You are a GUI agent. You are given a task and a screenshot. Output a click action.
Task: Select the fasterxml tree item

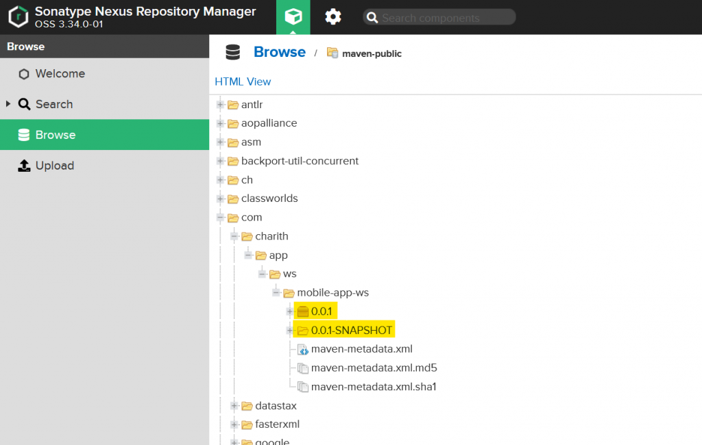[277, 424]
